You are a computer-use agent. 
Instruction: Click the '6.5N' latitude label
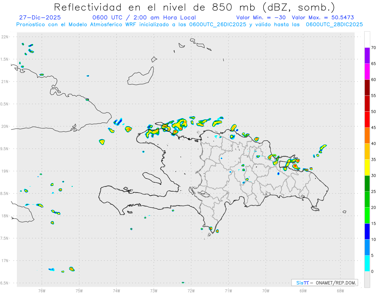[5, 283]
